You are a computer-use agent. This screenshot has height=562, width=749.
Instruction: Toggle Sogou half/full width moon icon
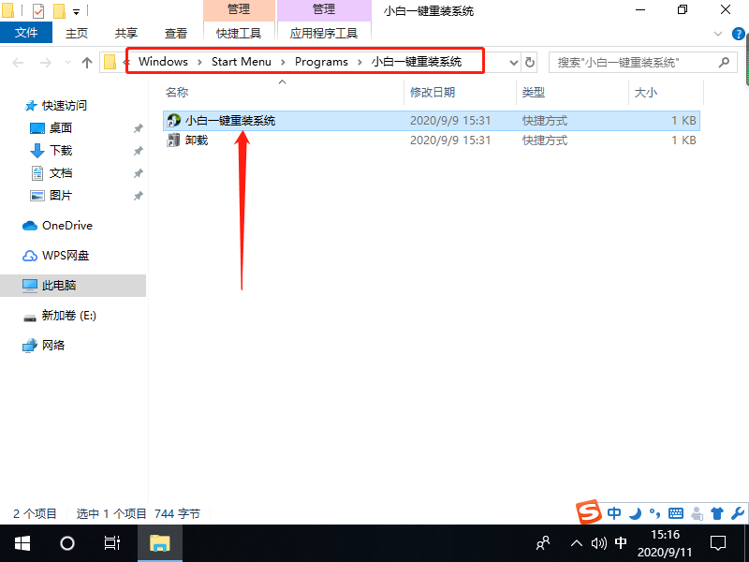pyautogui.click(x=636, y=513)
